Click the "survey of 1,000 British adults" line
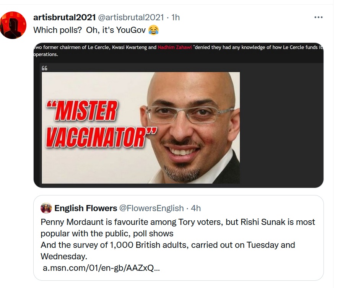This screenshot has width=343, height=288. pyautogui.click(x=168, y=251)
